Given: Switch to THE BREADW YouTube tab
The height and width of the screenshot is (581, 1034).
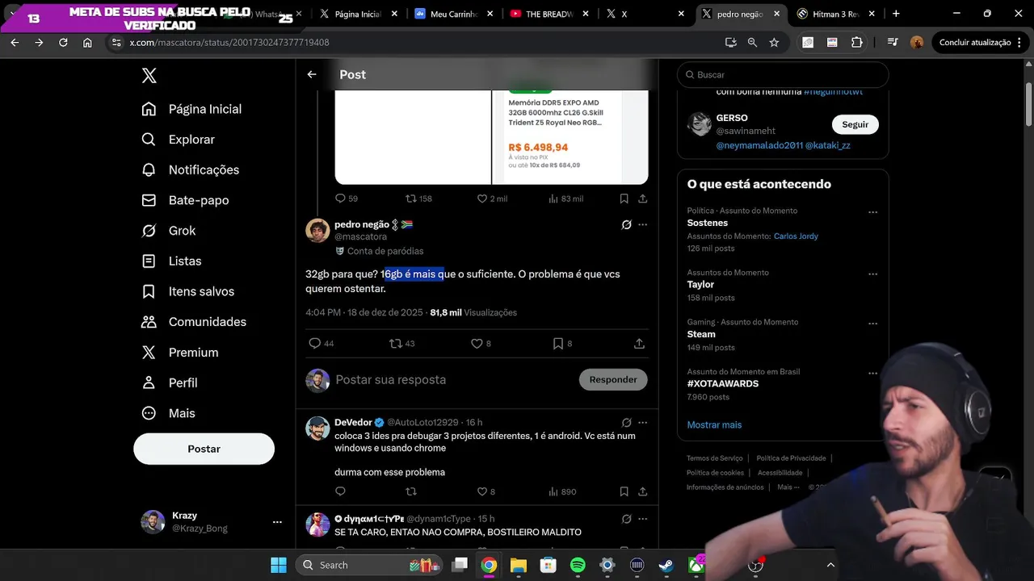Looking at the screenshot, I should [x=549, y=14].
